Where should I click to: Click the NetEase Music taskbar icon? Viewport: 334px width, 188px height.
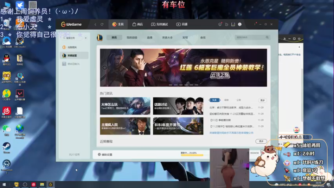tap(33, 184)
